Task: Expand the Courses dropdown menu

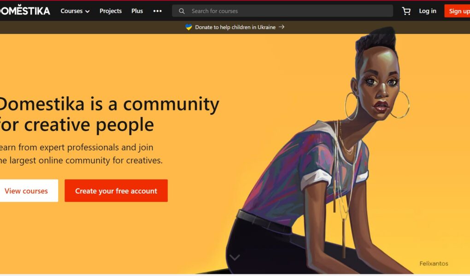Action: (x=75, y=11)
